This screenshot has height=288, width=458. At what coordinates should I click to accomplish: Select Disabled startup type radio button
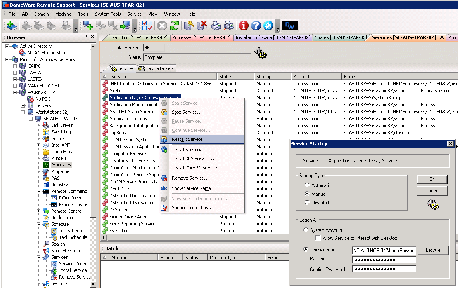point(307,202)
